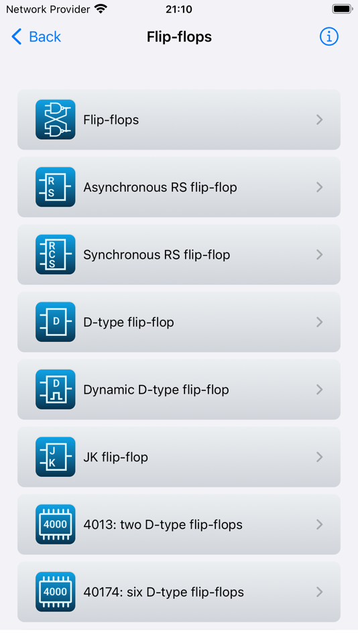This screenshot has height=637, width=358.
Task: Choose the D-type flip-flop label
Action: pyautogui.click(x=129, y=322)
